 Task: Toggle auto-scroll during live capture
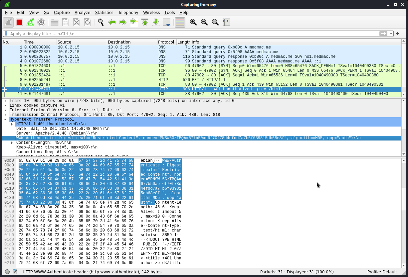[x=167, y=22]
